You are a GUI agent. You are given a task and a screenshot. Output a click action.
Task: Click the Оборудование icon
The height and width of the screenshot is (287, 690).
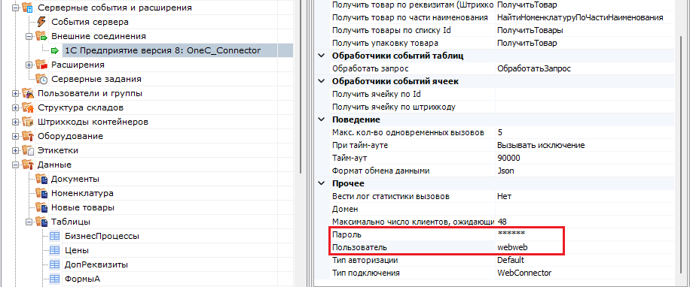coord(28,136)
